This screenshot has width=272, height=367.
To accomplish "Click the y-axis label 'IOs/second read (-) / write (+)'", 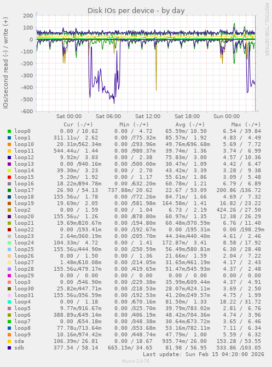I will [x=5, y=63].
